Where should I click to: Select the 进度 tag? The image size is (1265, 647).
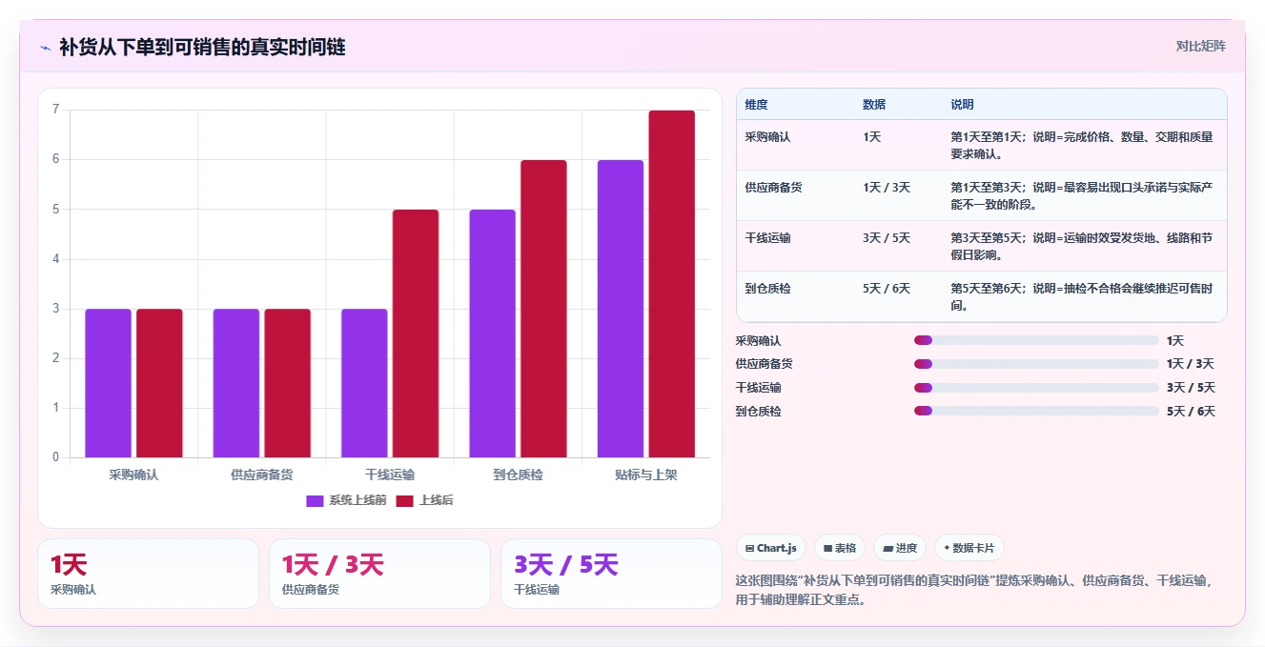click(x=900, y=548)
